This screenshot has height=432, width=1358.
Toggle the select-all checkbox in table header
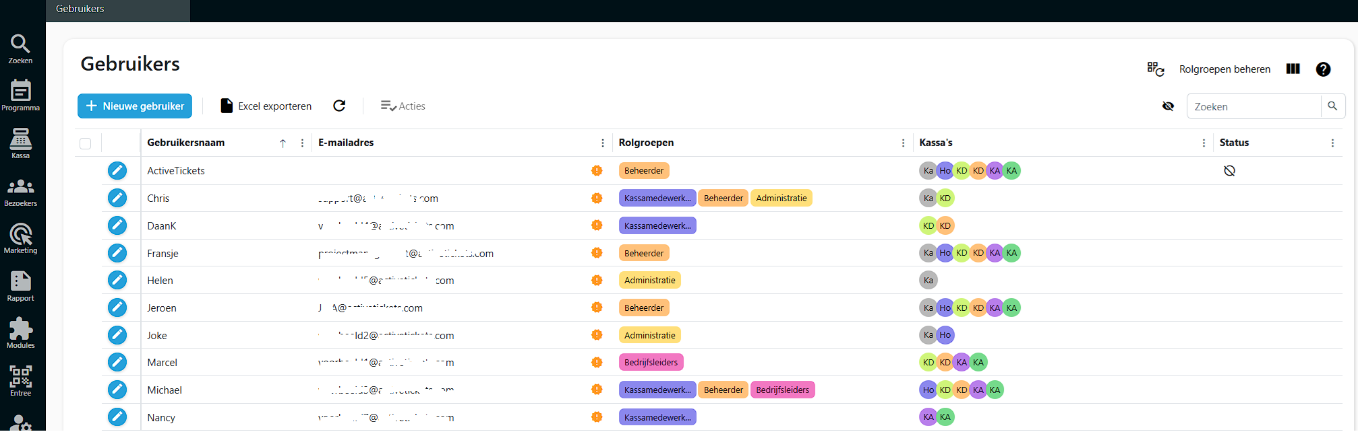[x=85, y=143]
